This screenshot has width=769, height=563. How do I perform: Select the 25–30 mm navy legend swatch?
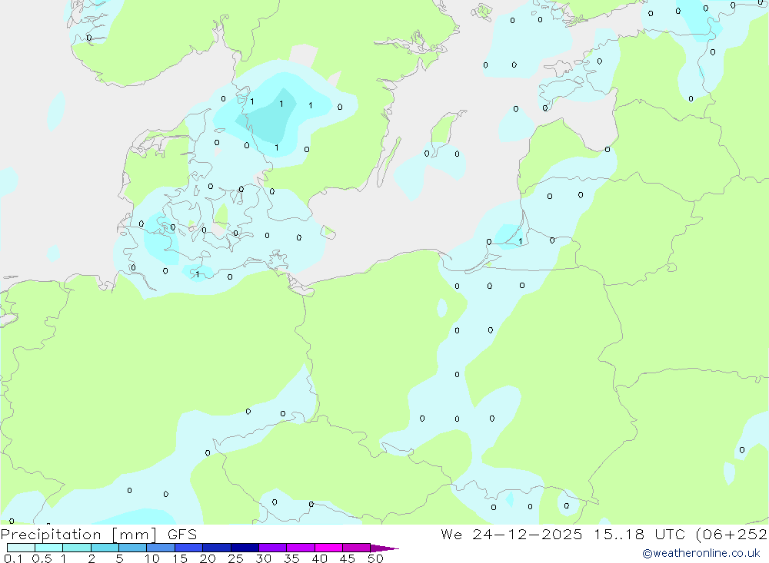point(245,548)
